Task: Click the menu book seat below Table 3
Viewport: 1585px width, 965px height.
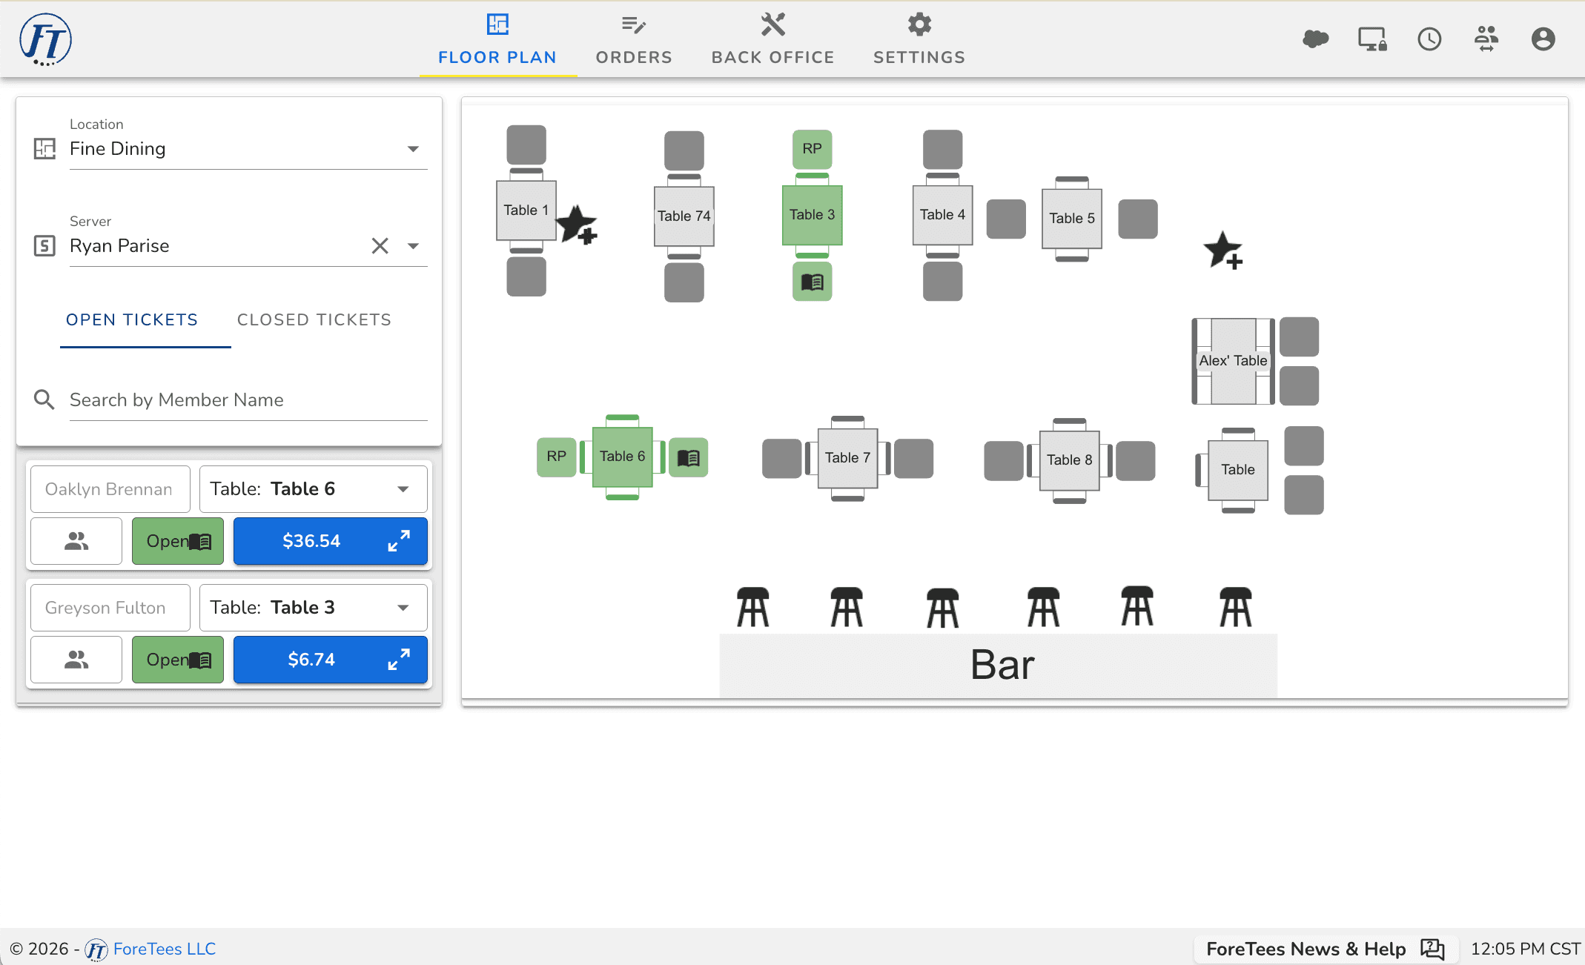Action: tap(812, 282)
